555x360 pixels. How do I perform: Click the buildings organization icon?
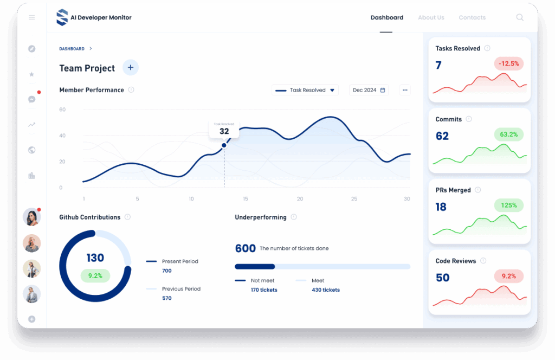coord(31,176)
